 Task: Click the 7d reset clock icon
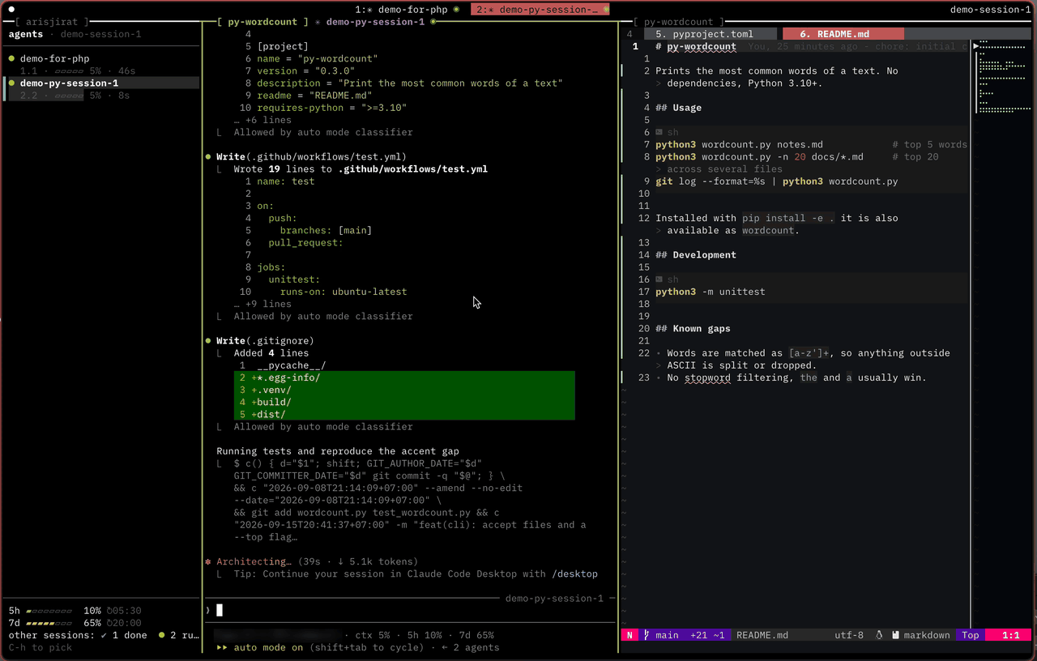(110, 623)
